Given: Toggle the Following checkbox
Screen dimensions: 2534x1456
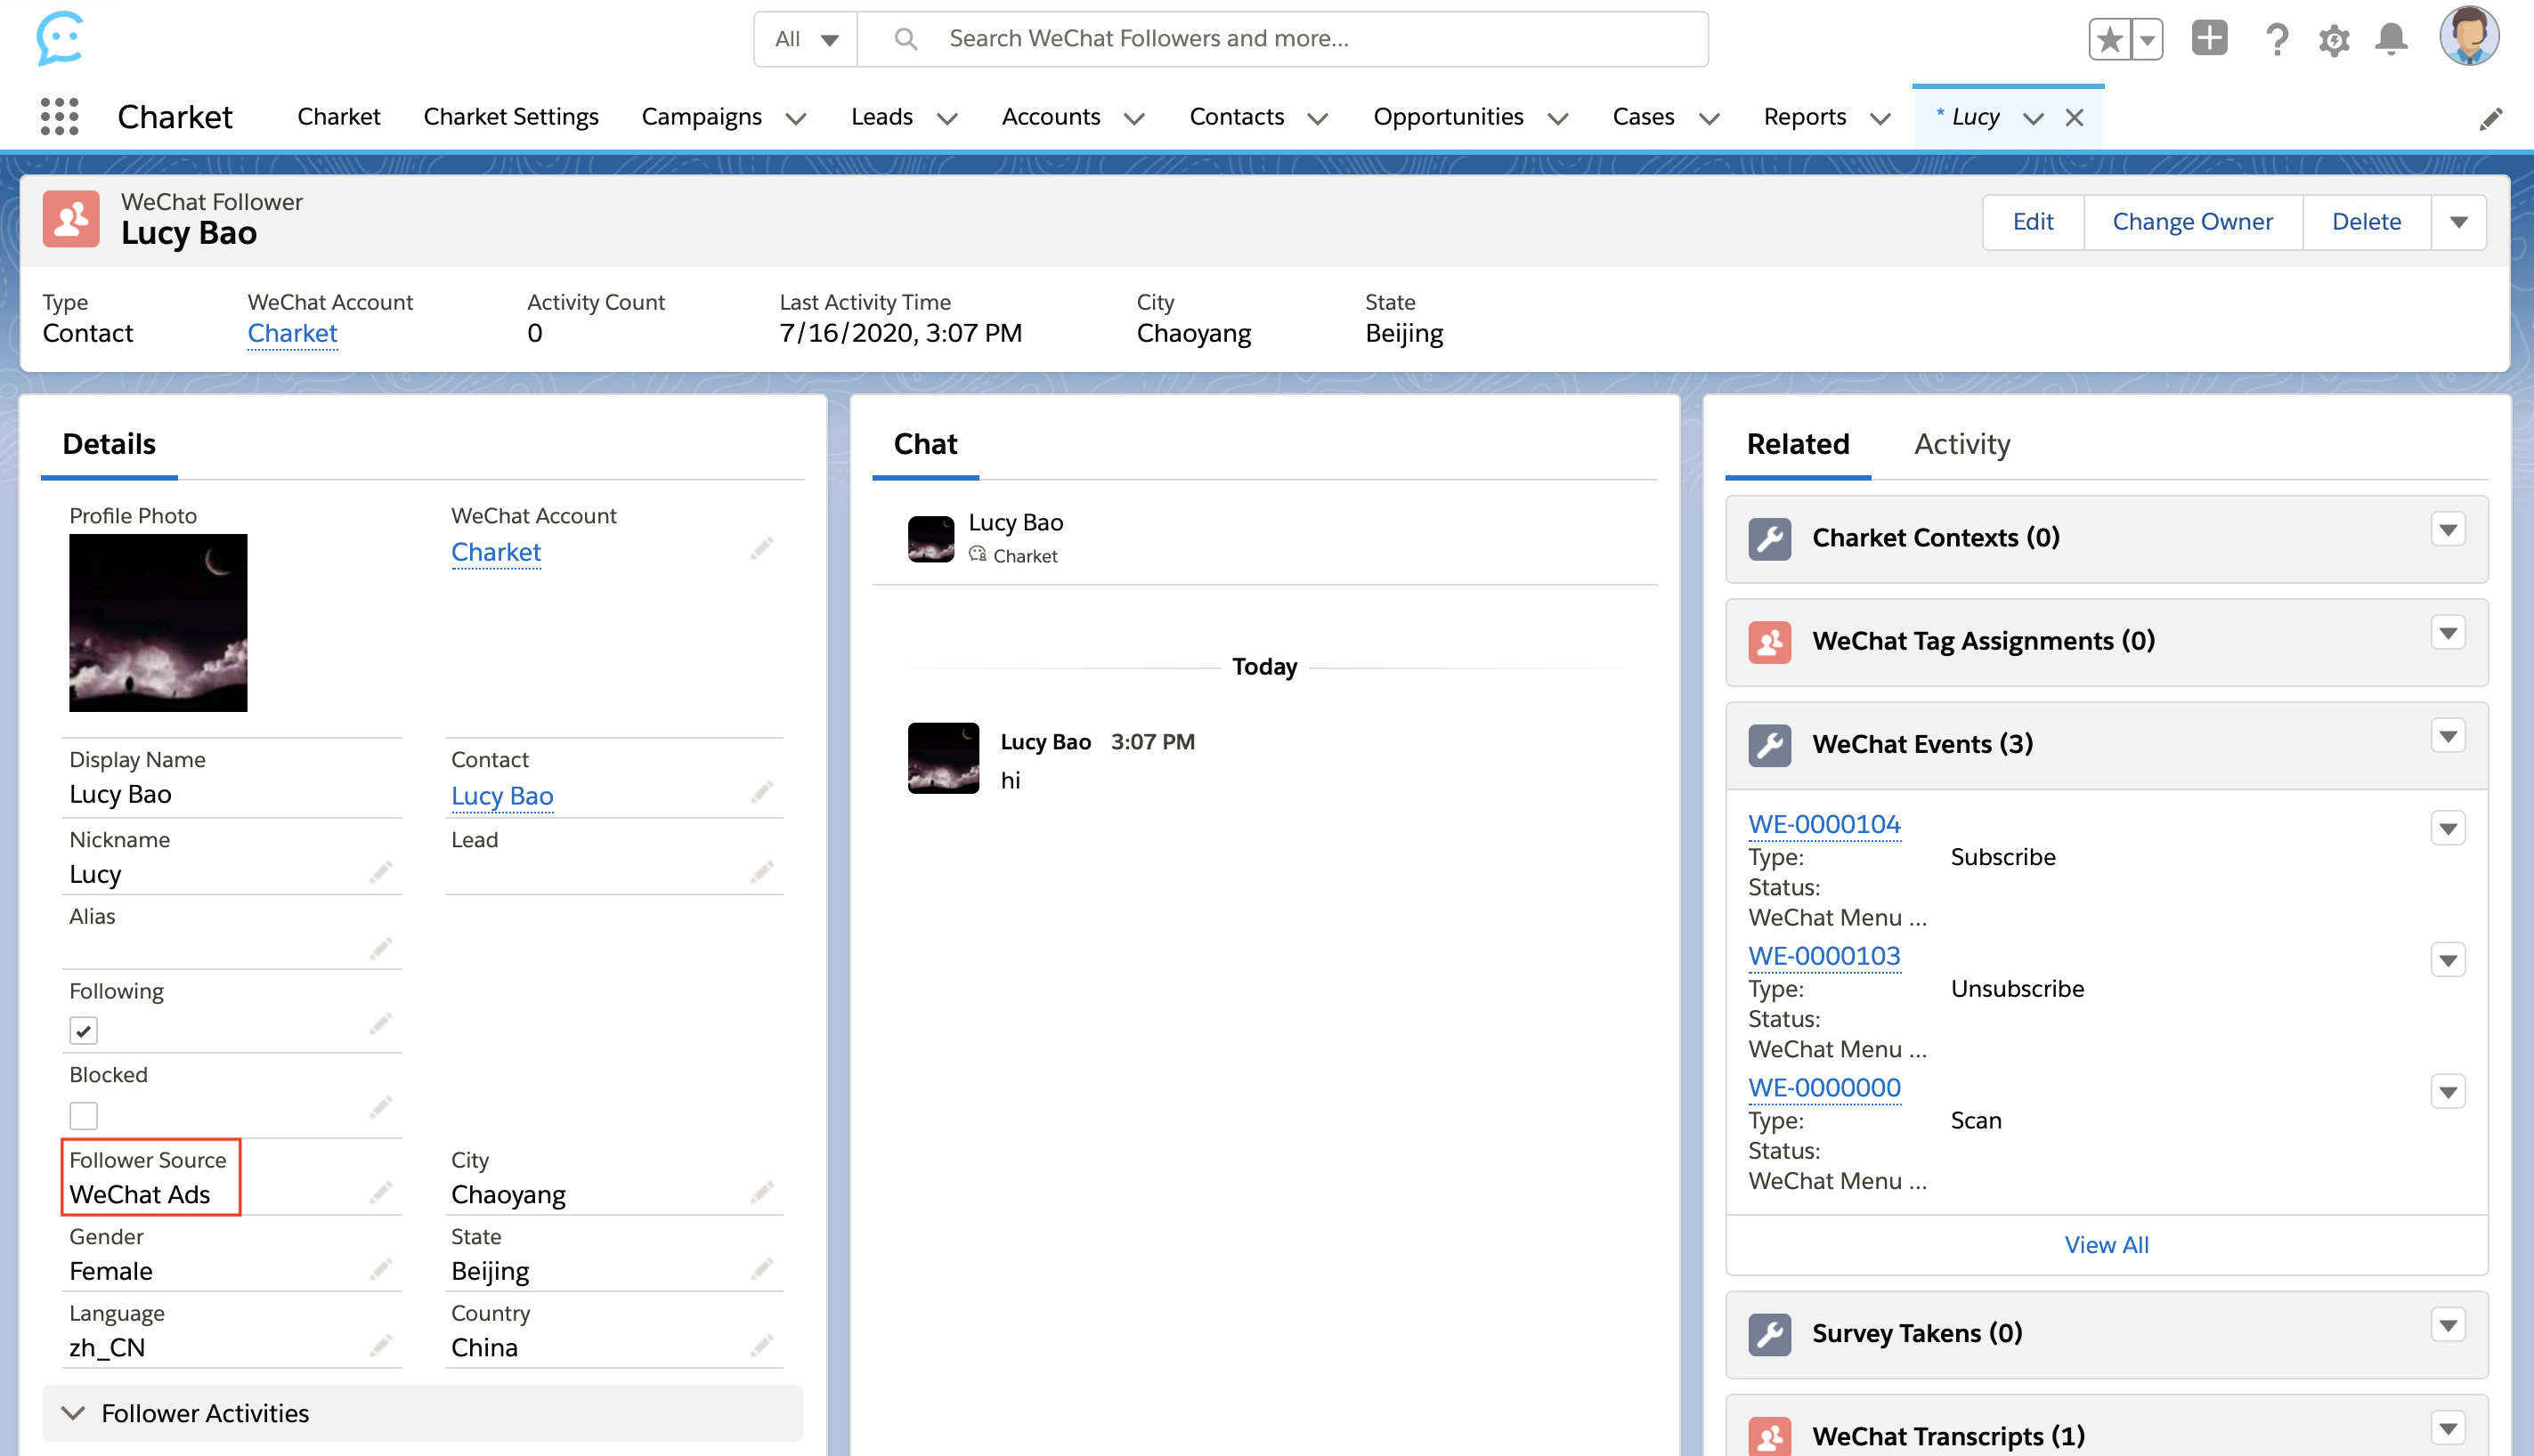Looking at the screenshot, I should pyautogui.click(x=84, y=1030).
